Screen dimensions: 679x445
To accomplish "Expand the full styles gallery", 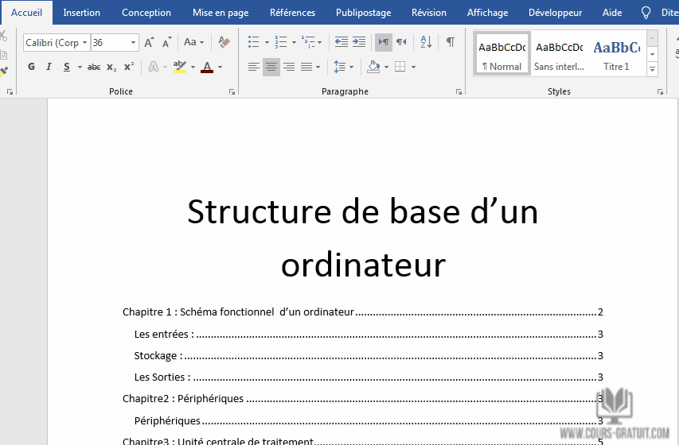I will click(652, 69).
